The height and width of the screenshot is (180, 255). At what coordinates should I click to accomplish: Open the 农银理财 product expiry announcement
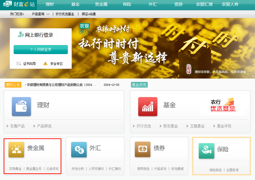point(61,85)
